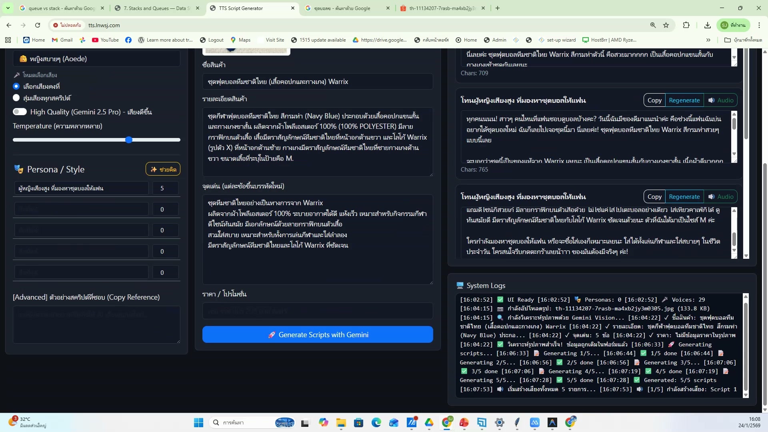Expand the bookmarks bar overflow chevron
This screenshot has width=768, height=432.
click(708, 40)
